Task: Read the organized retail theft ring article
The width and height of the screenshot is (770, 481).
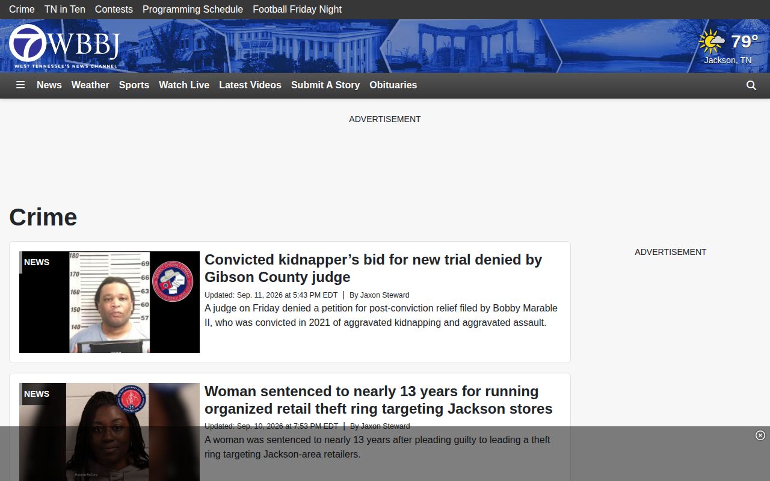Action: tap(378, 400)
